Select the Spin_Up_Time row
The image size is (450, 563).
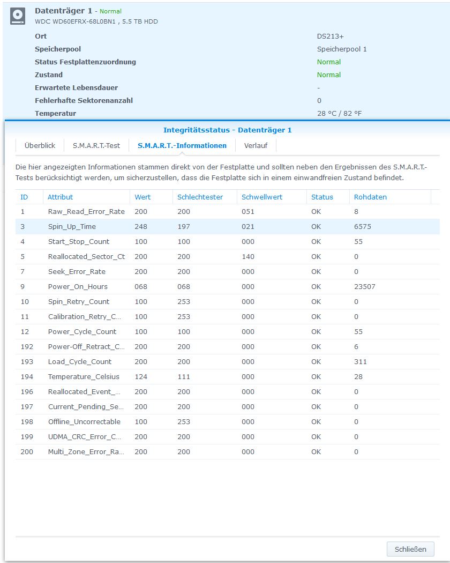228,227
